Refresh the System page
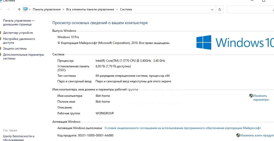The image size is (274, 141). point(220,10)
